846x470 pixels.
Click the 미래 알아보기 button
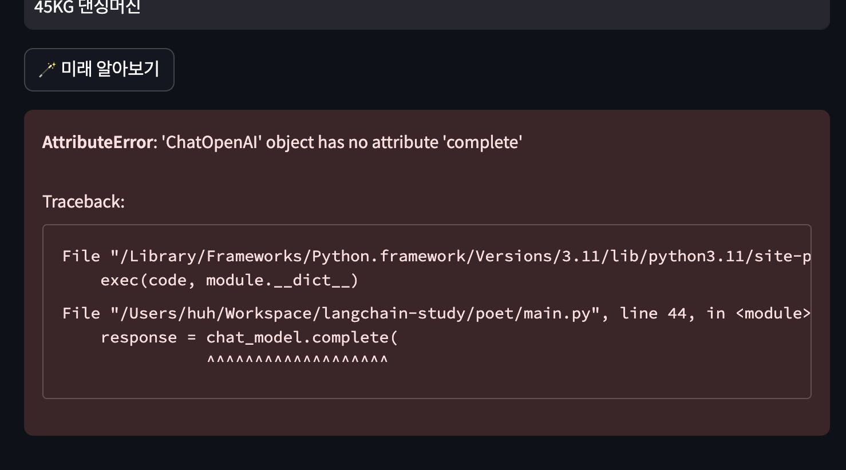click(99, 70)
